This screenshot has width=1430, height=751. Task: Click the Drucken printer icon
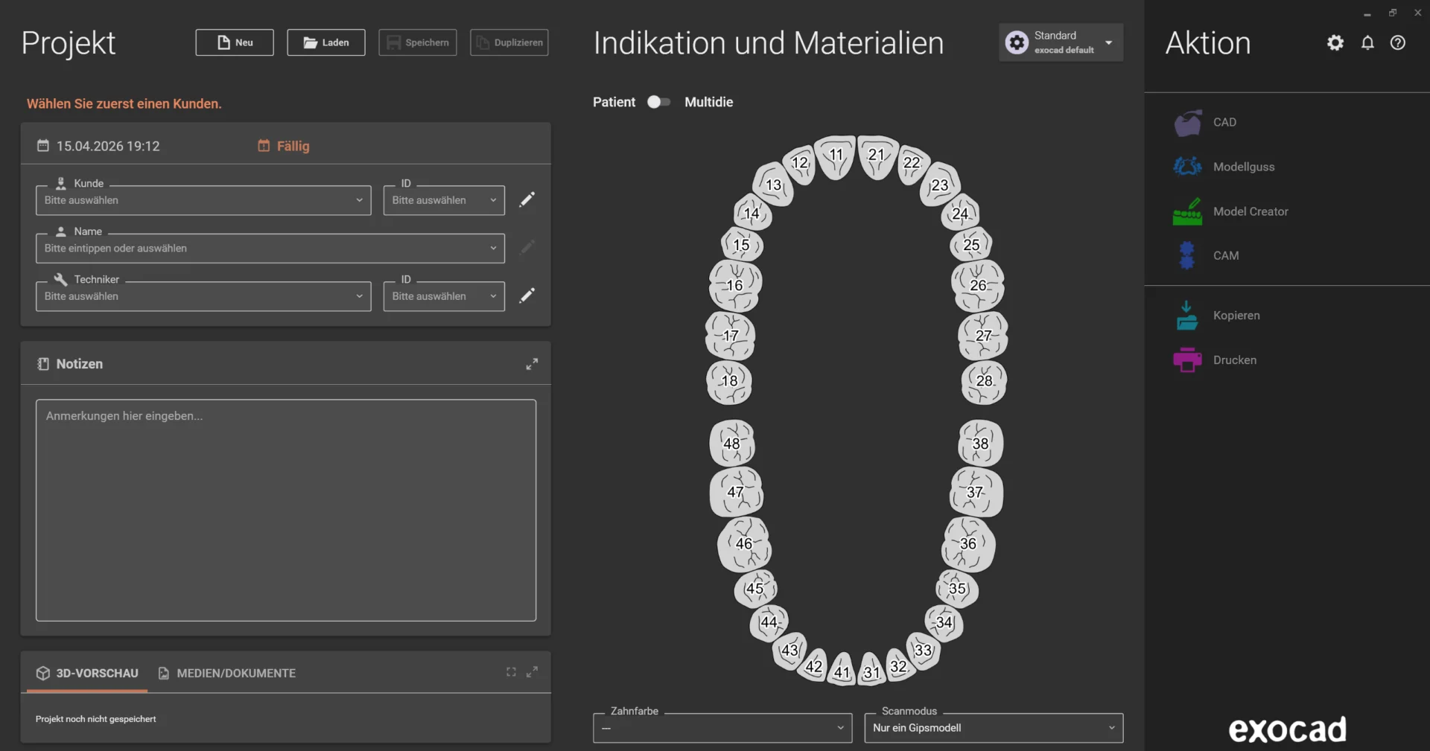tap(1187, 360)
